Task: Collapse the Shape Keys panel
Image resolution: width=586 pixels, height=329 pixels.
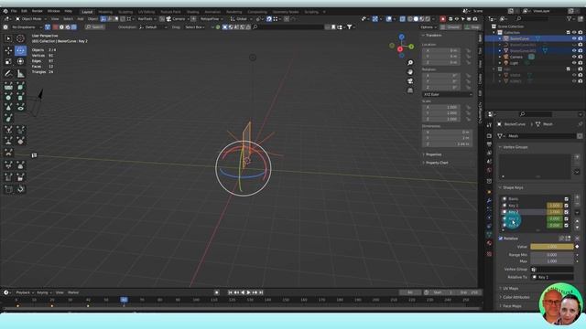Action: point(513,187)
